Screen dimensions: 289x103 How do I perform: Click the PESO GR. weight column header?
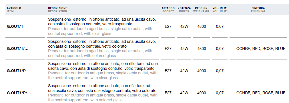pyautogui.click(x=202, y=10)
